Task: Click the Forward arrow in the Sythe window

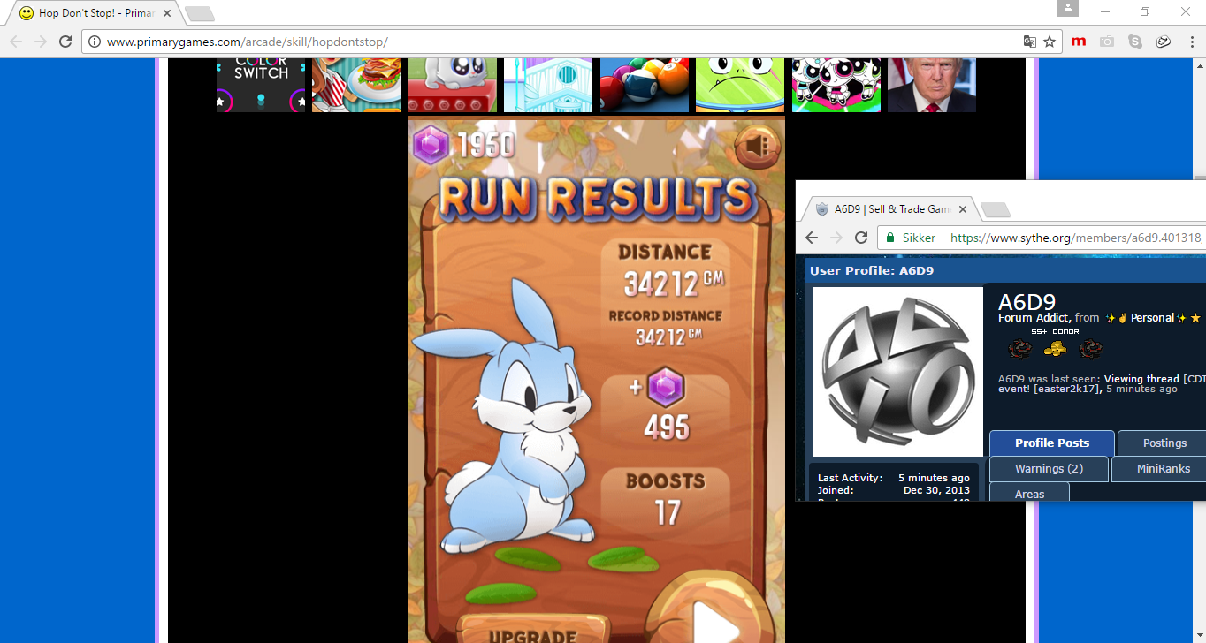Action: click(836, 238)
